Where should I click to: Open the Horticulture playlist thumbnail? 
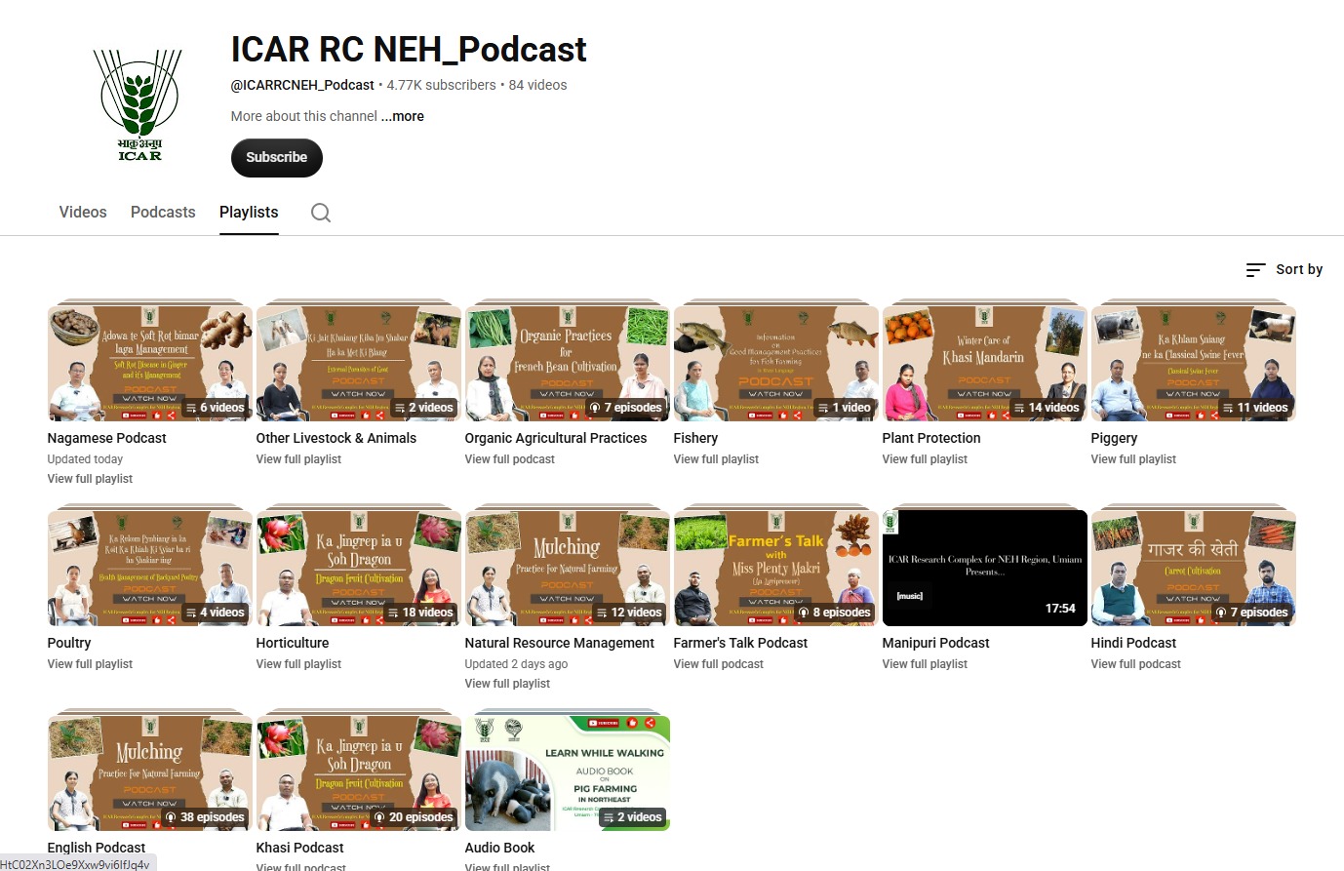[359, 569]
